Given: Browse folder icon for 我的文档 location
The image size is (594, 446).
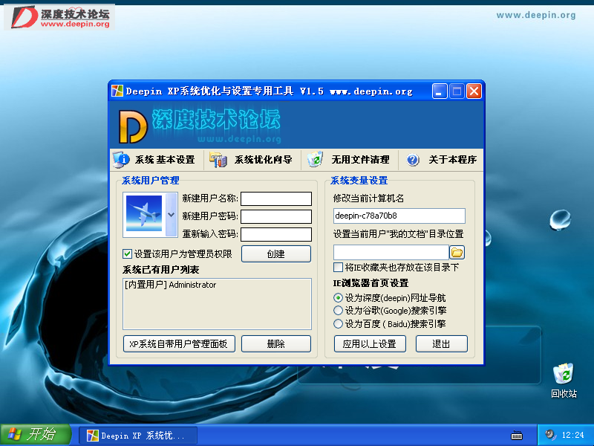Looking at the screenshot, I should tap(457, 252).
